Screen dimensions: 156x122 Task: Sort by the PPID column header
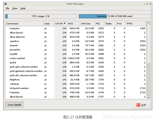[x=136, y=24]
